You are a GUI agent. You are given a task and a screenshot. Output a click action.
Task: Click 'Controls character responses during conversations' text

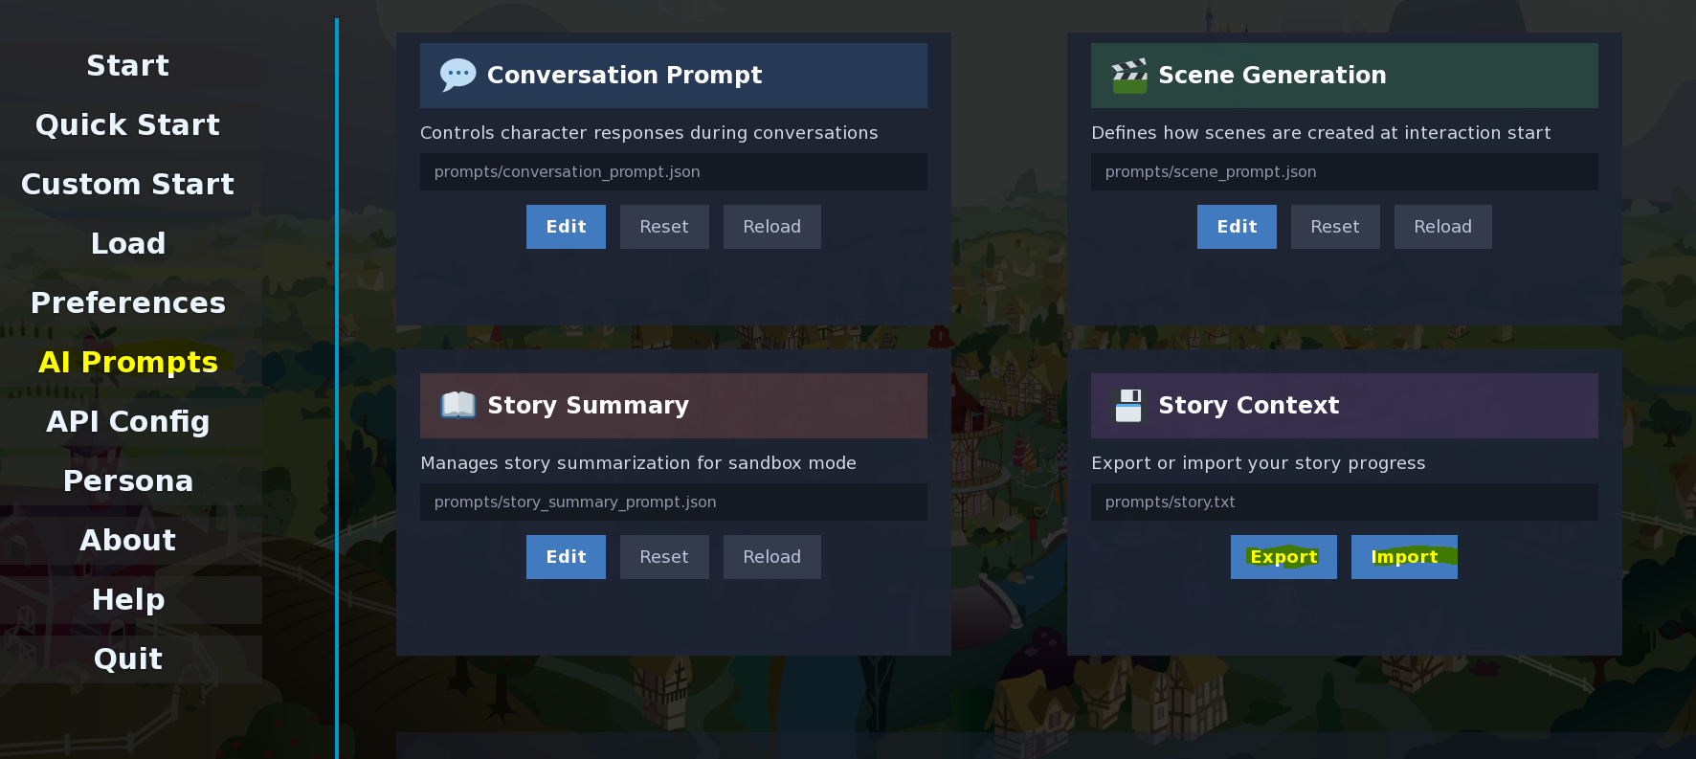coord(649,133)
